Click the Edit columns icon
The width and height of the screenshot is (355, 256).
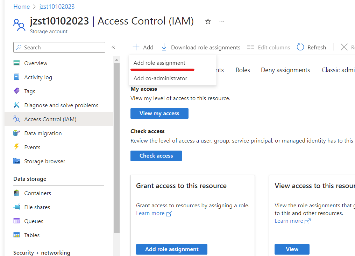tap(251, 47)
